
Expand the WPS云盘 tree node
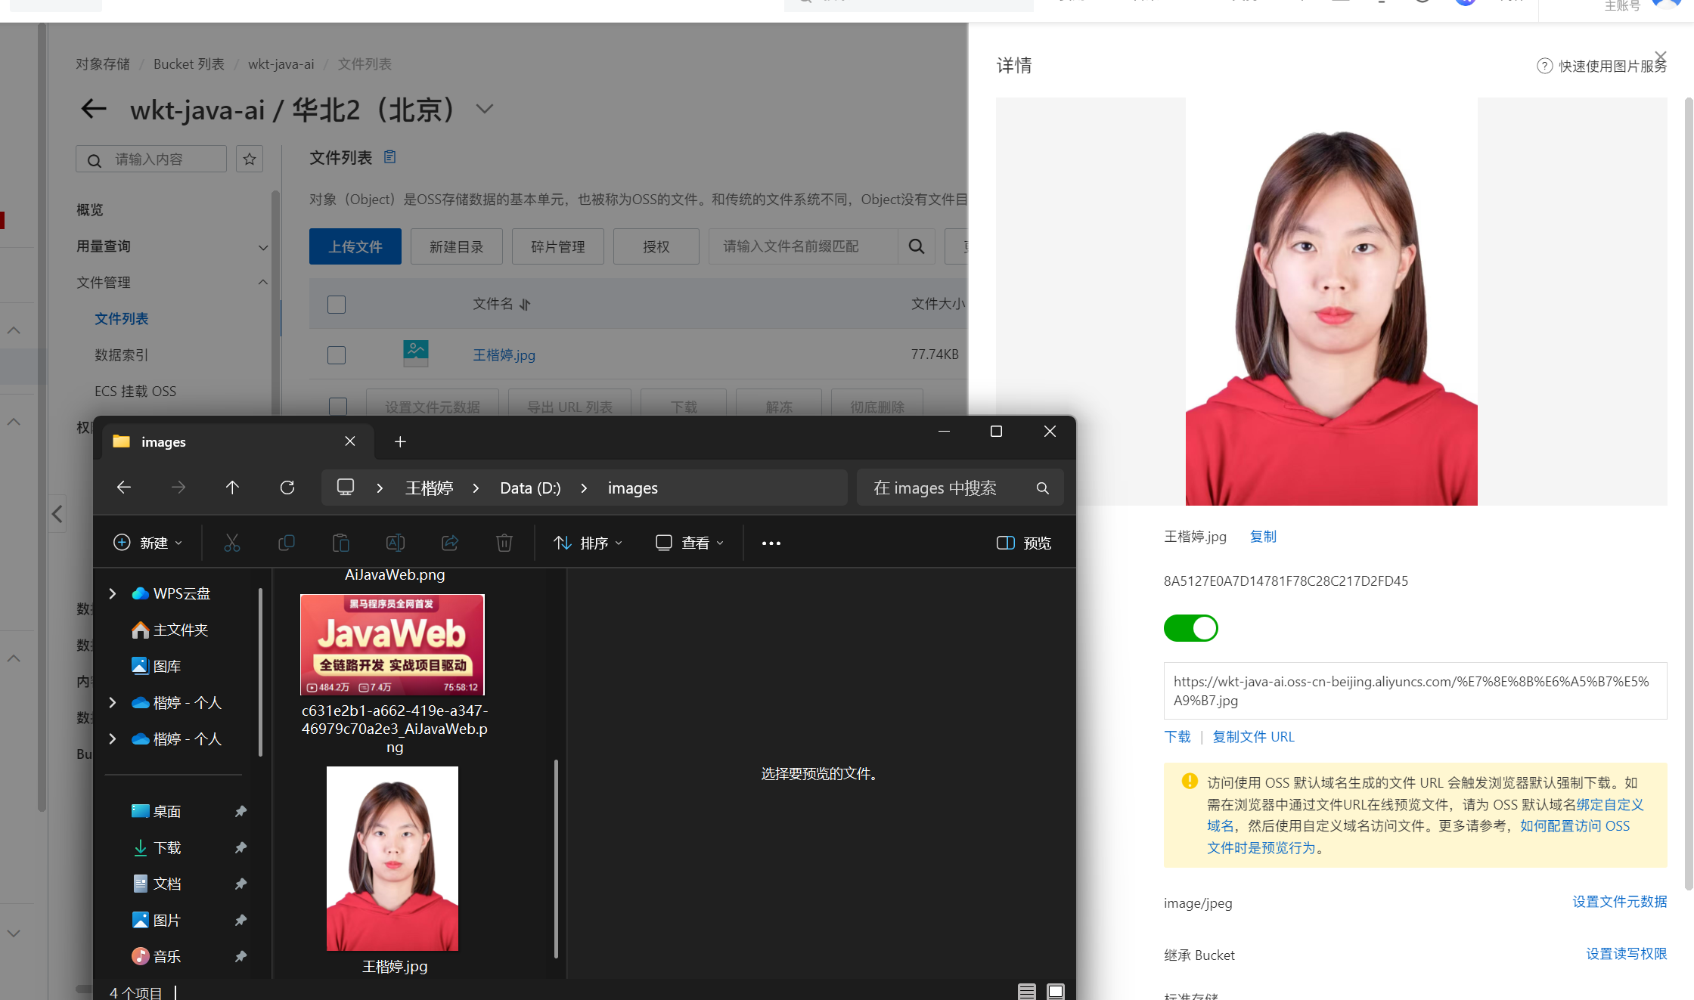pyautogui.click(x=113, y=593)
